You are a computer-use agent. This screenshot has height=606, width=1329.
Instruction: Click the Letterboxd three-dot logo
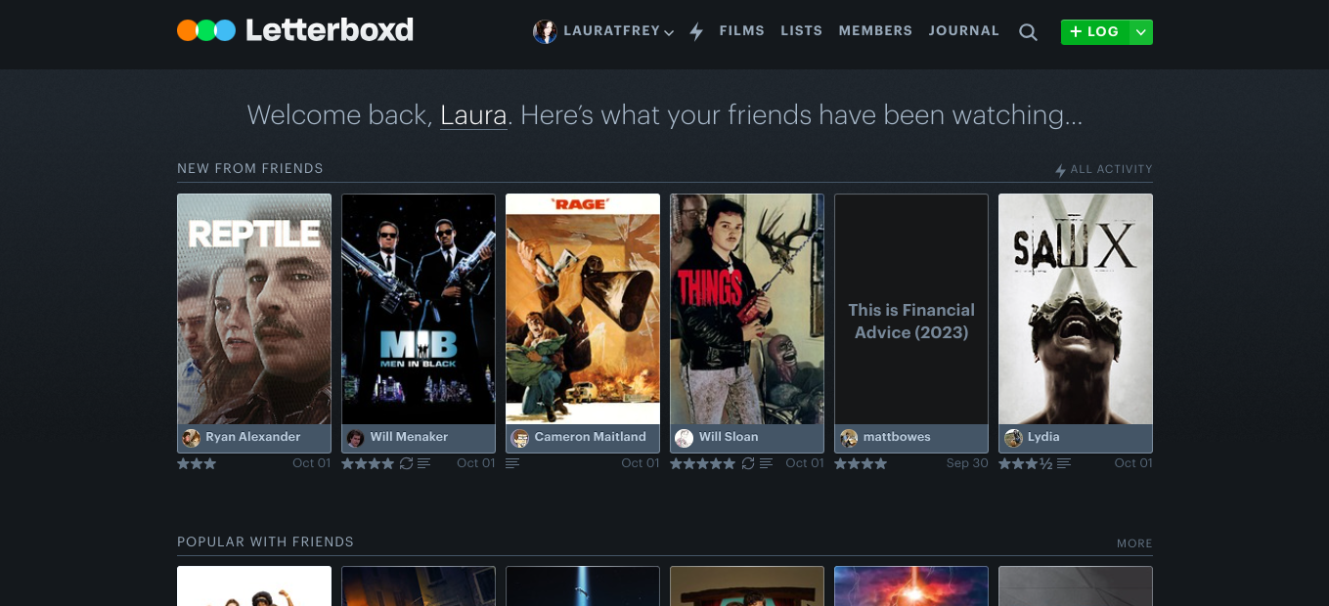(x=206, y=31)
